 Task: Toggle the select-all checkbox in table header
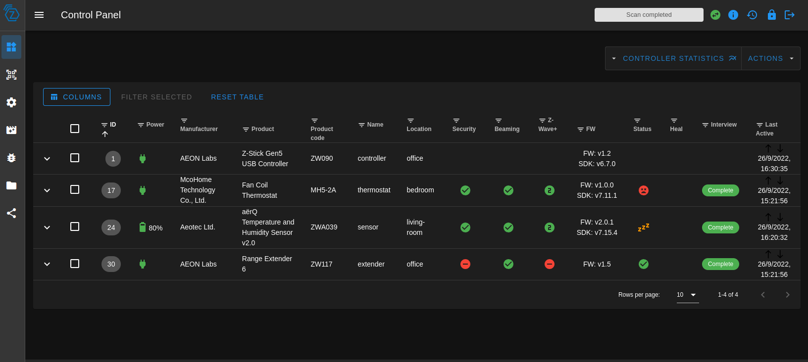pos(75,129)
